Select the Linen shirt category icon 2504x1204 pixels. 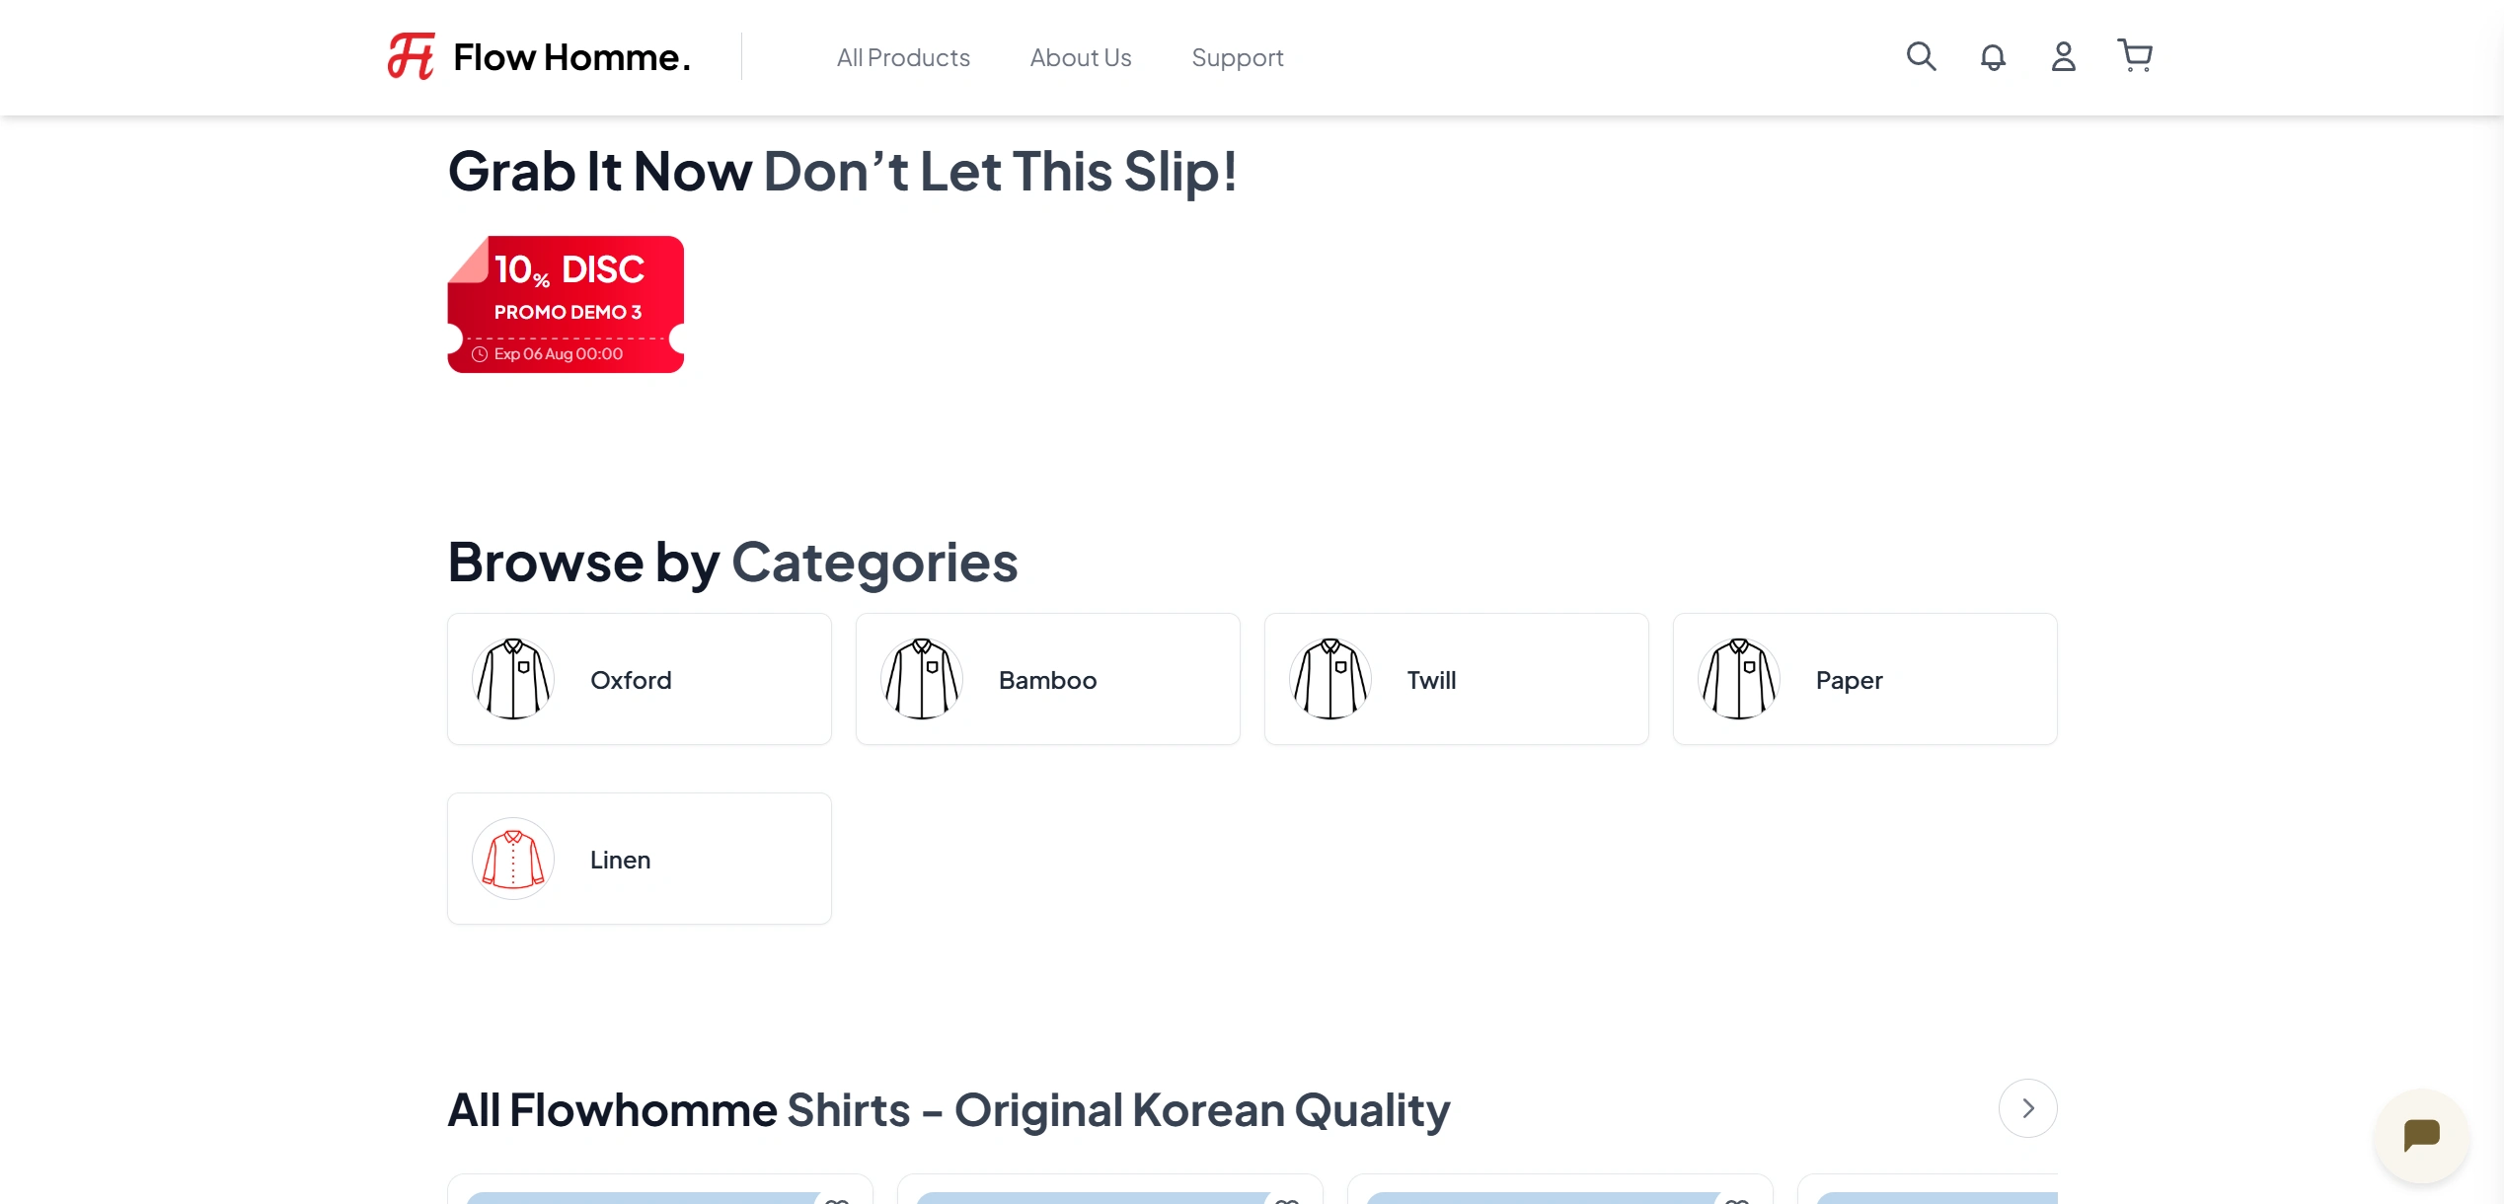click(x=512, y=858)
